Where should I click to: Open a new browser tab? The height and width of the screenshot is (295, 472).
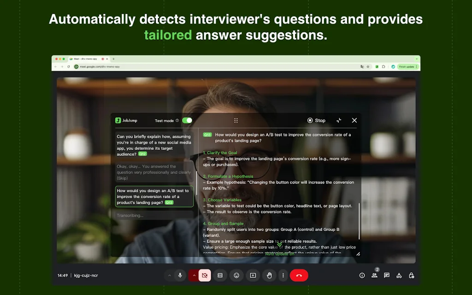pos(112,59)
